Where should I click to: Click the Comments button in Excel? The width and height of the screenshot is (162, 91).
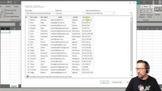[156, 7]
